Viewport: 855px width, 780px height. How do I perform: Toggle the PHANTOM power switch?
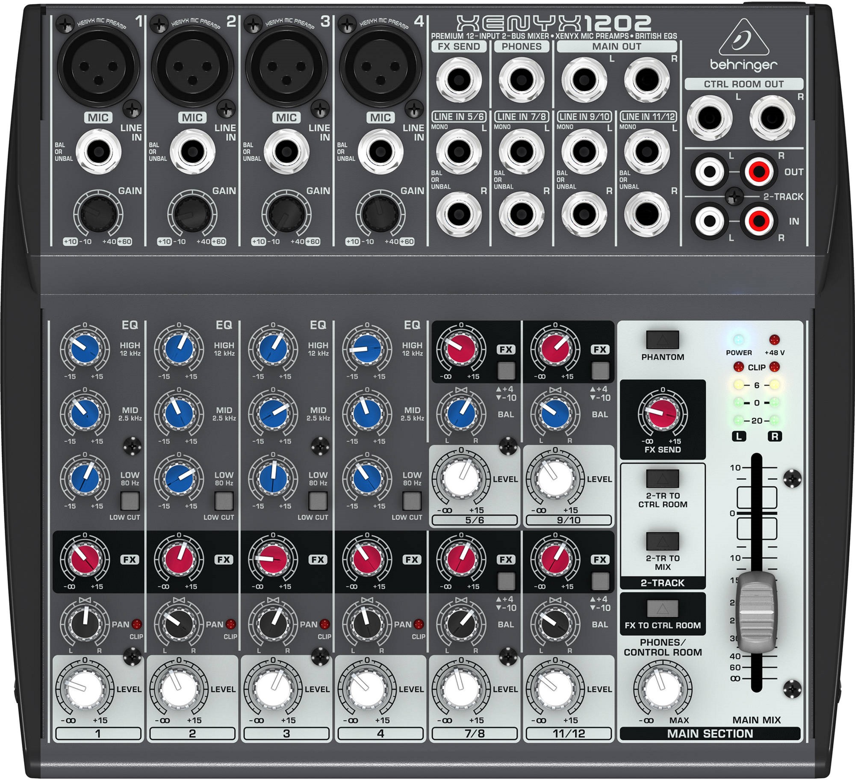(x=663, y=340)
